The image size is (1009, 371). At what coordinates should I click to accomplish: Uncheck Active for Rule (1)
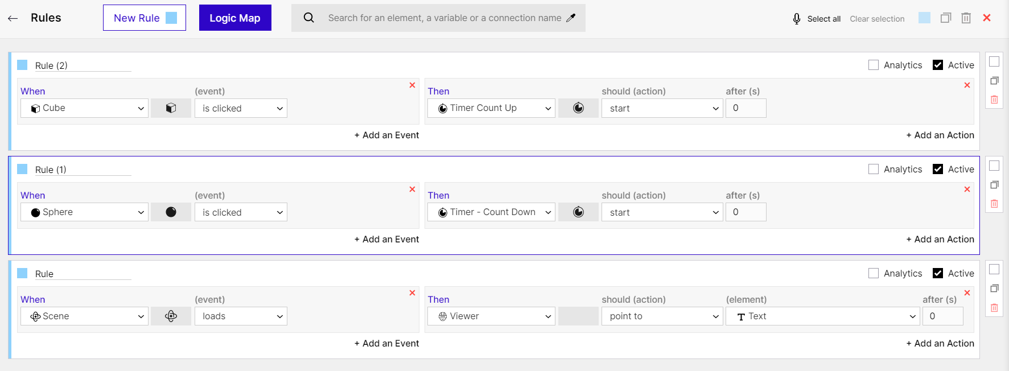[938, 169]
